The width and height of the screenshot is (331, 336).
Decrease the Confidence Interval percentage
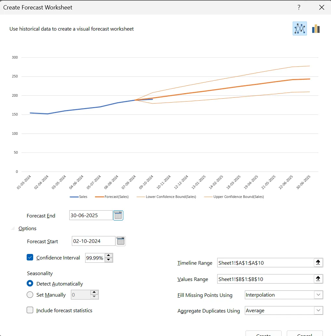coord(109,260)
